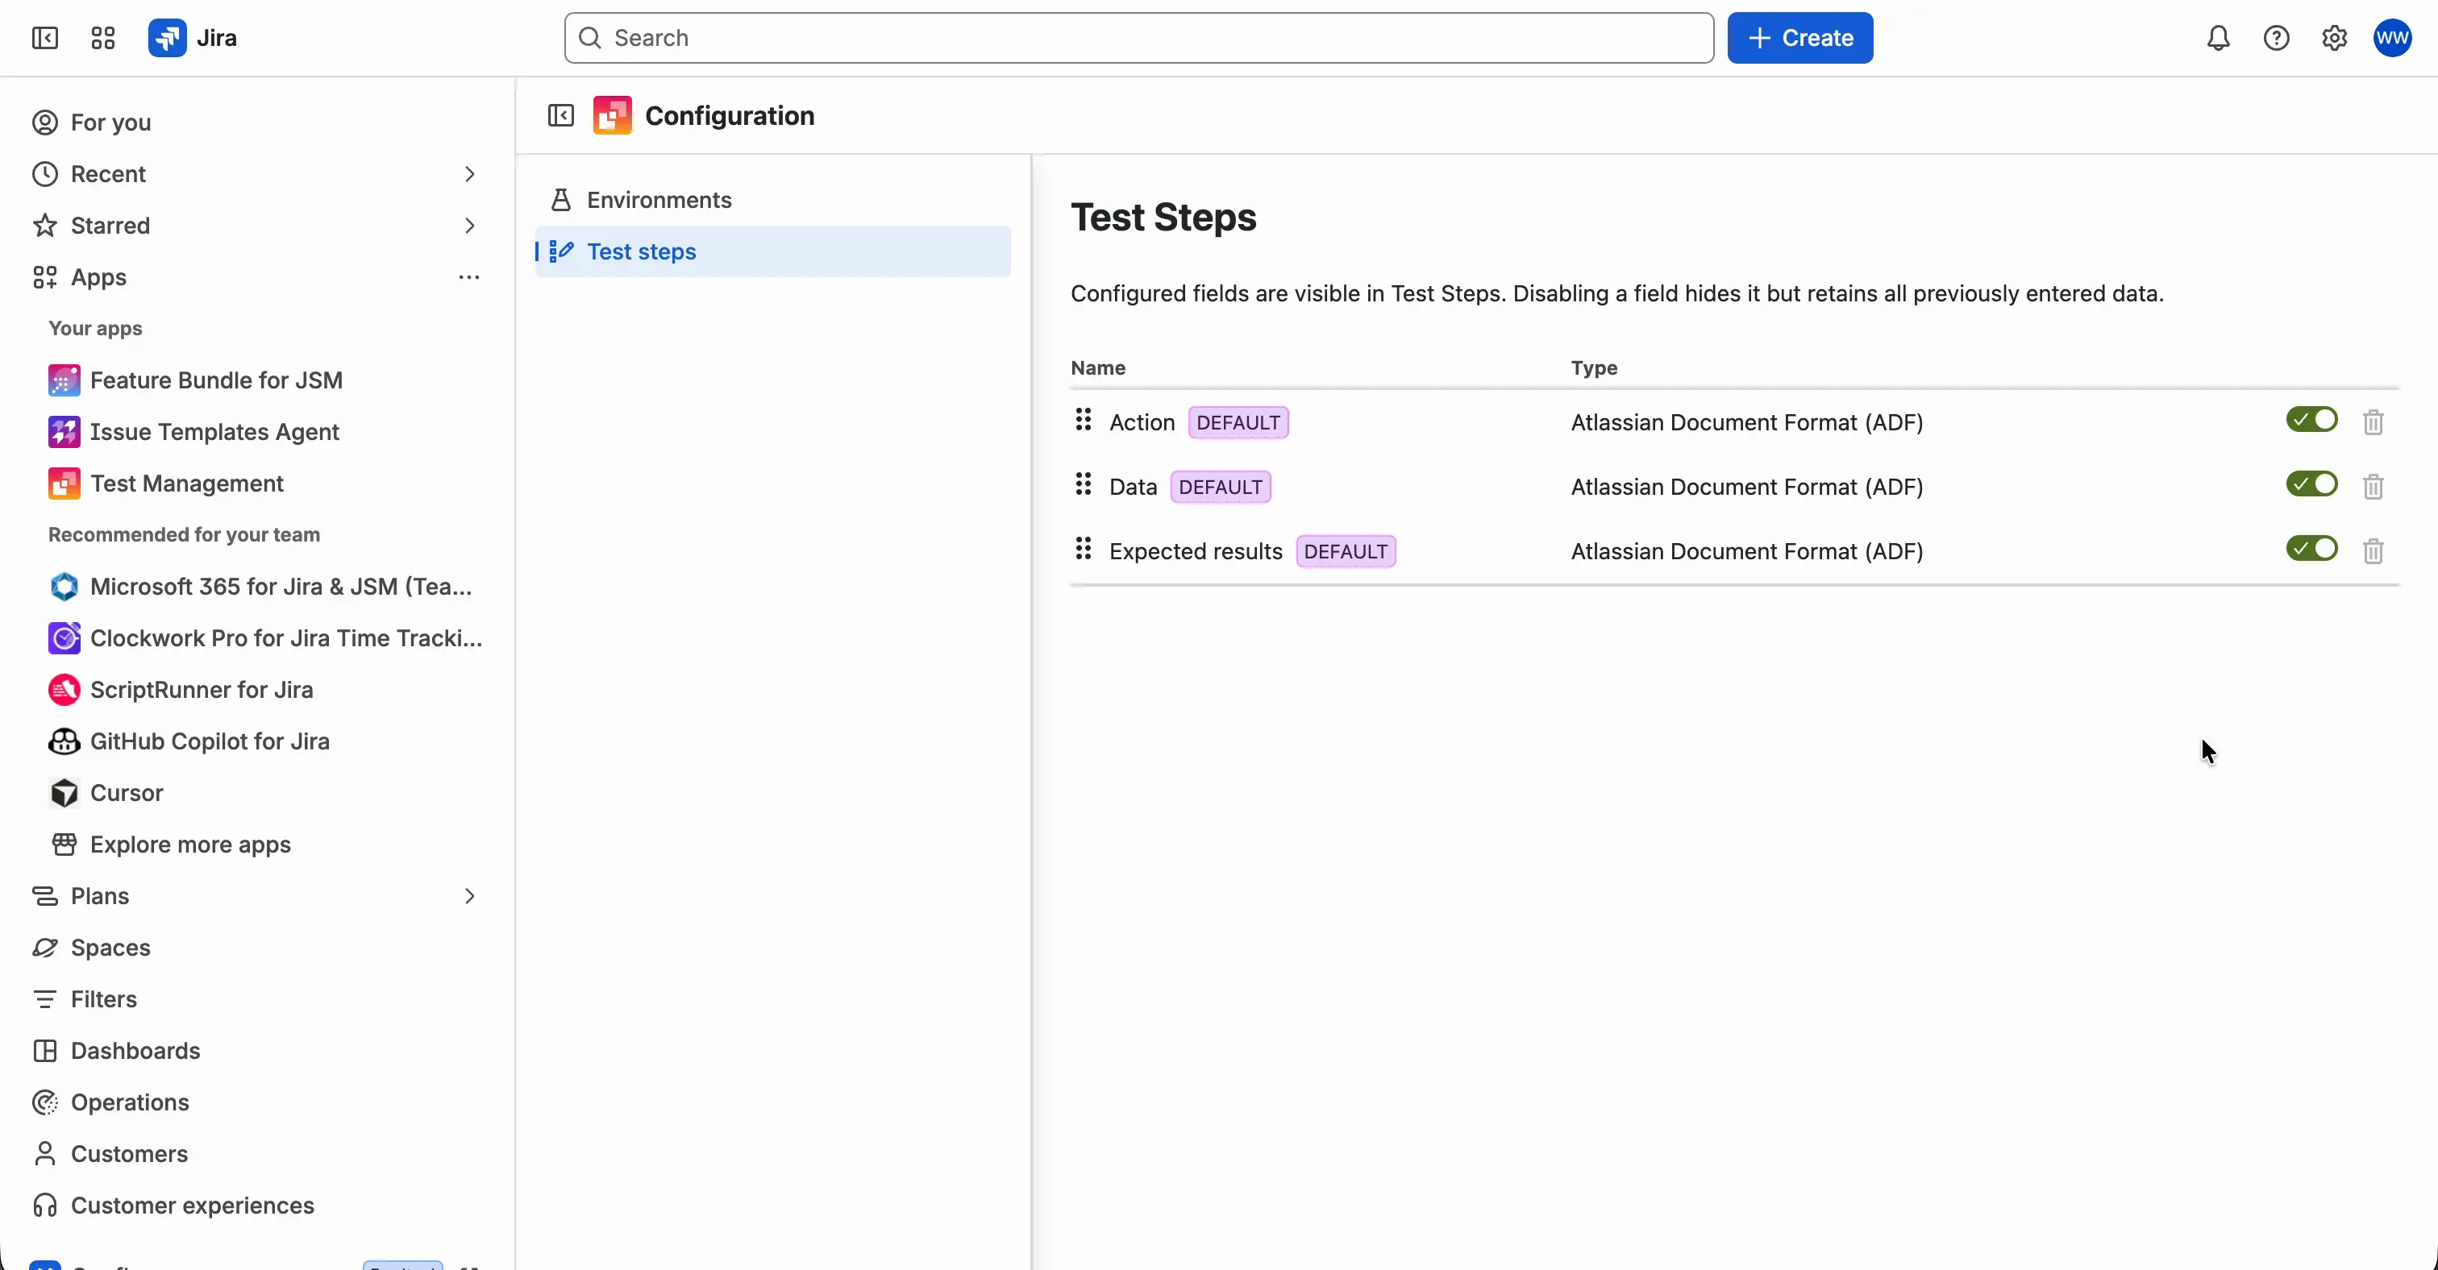This screenshot has height=1270, width=2438.
Task: Disable the Data field toggle
Action: (2311, 484)
